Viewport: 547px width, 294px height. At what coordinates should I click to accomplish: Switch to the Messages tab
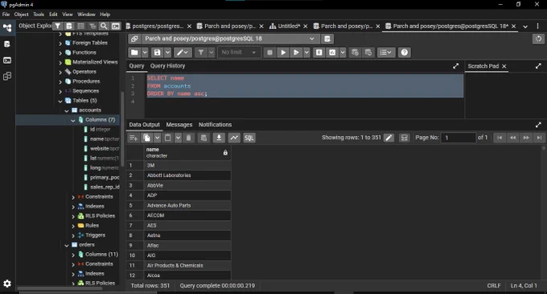(x=179, y=125)
